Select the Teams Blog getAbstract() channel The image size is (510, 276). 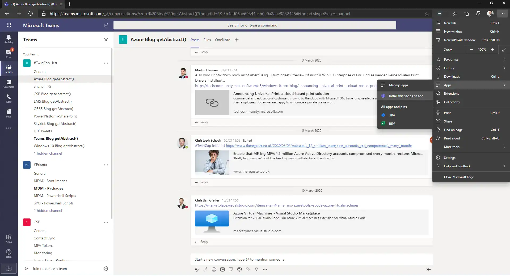(x=56, y=138)
